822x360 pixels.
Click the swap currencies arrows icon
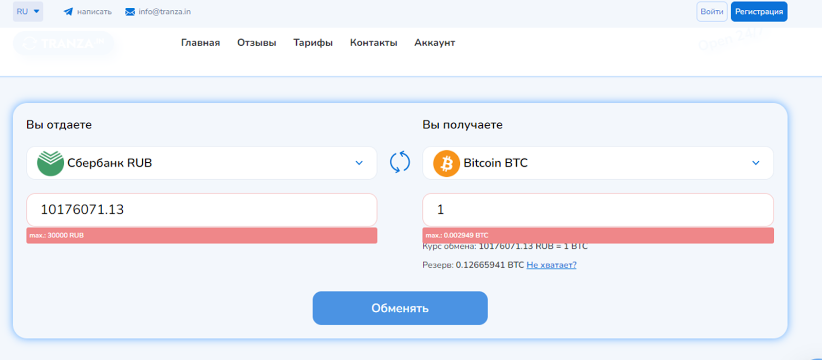point(400,162)
